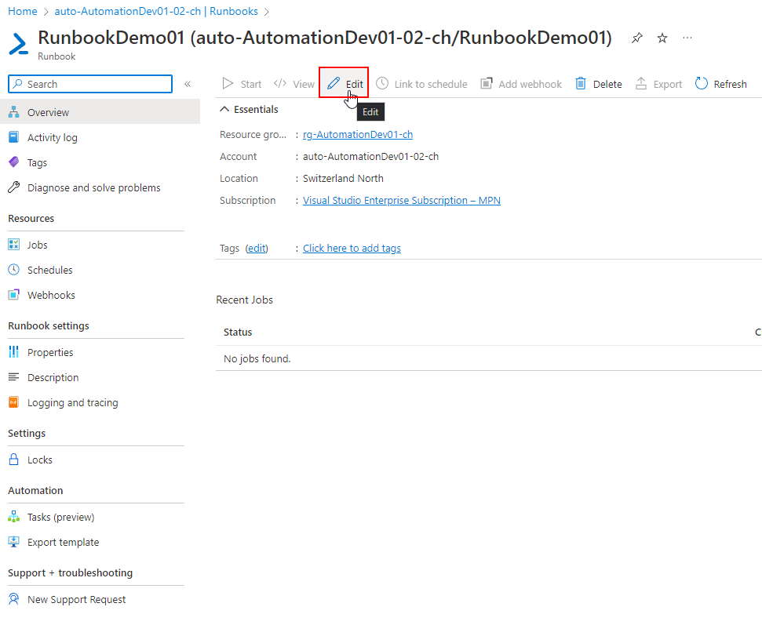Click the Start play icon
Screen dimensions: 762x625
pos(228,84)
